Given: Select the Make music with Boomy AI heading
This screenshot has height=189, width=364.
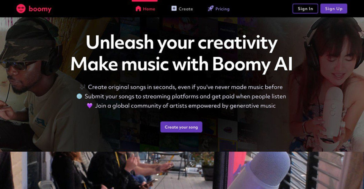Looking at the screenshot, I should pos(182,64).
